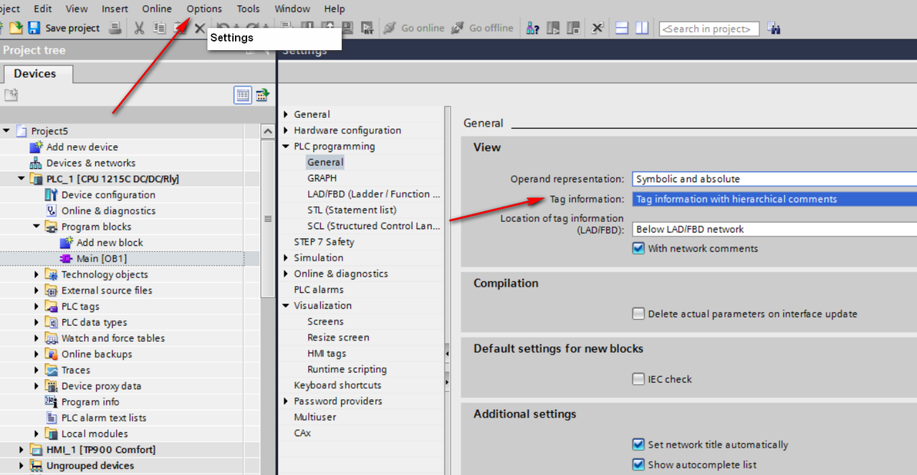Expand the PLC tags node
917x475 pixels.
pos(37,306)
